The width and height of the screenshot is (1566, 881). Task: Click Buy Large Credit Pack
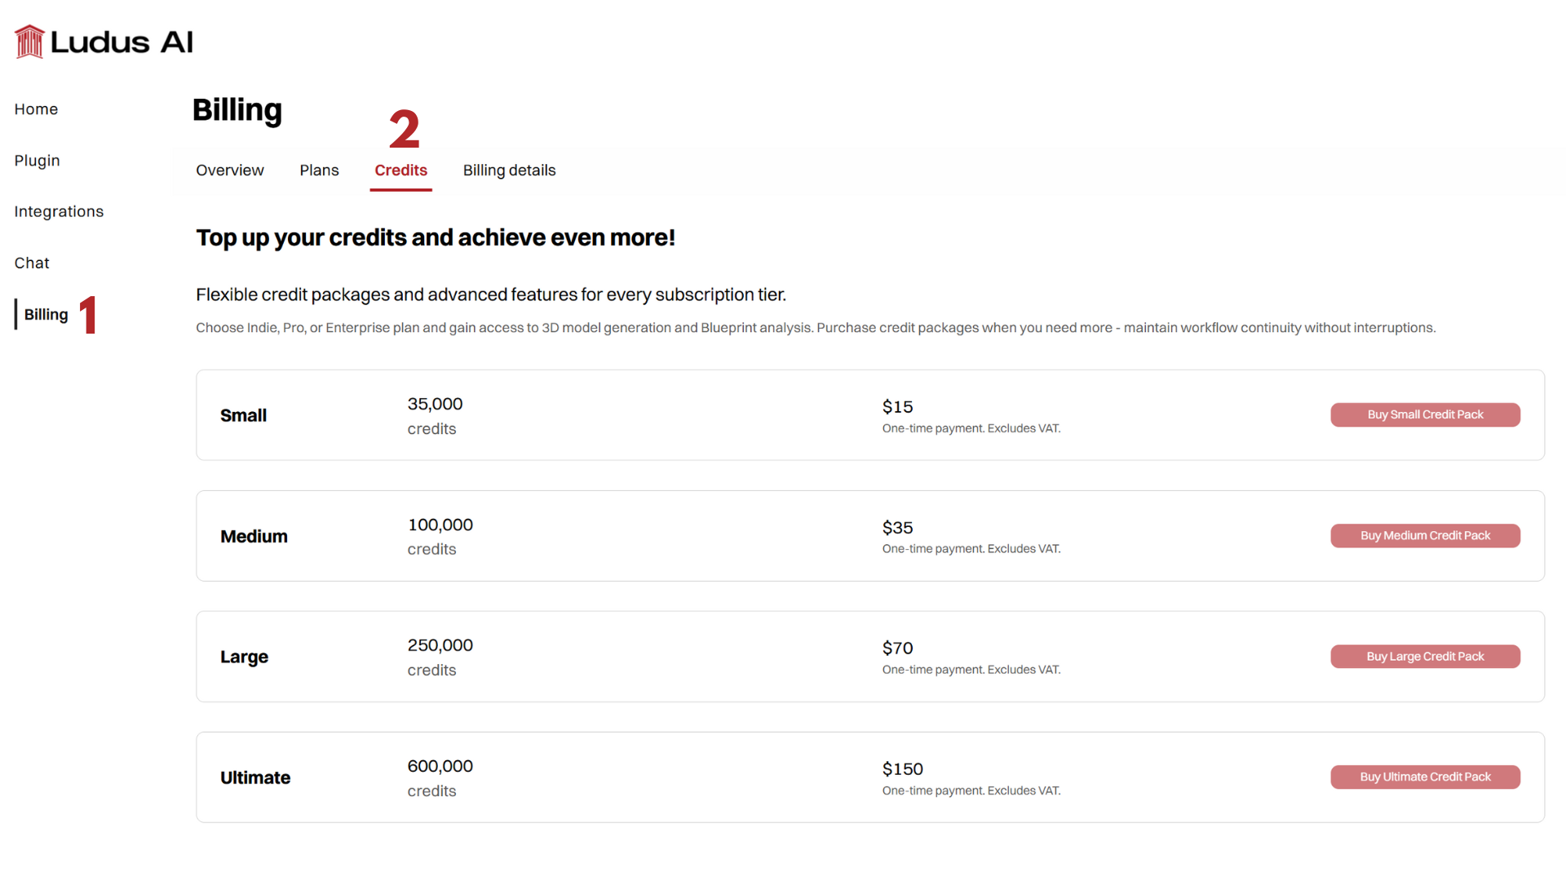(1425, 656)
